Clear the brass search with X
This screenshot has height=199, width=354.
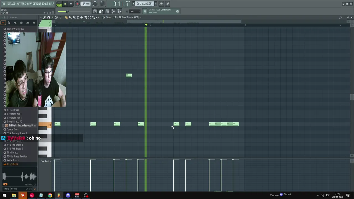pyautogui.click(x=35, y=189)
